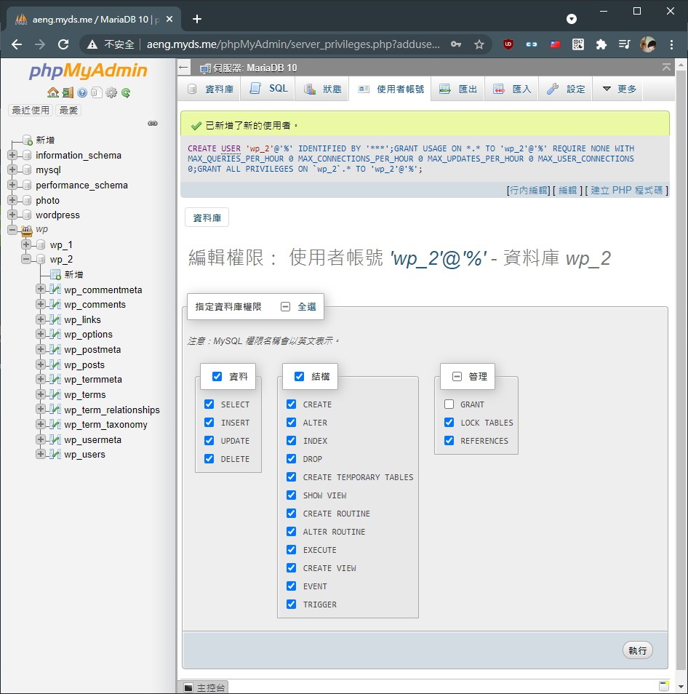
Task: Expand the photo database node
Action: coord(12,200)
